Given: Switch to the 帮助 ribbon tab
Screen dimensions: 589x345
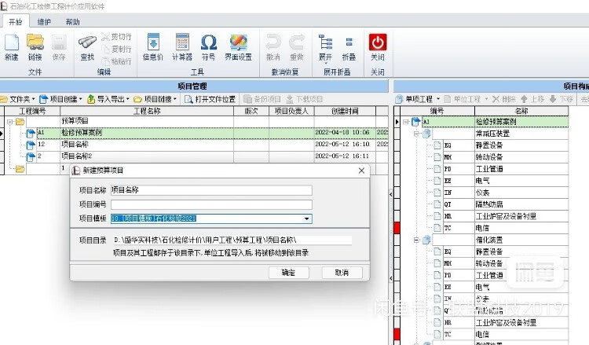Looking at the screenshot, I should pyautogui.click(x=72, y=22).
